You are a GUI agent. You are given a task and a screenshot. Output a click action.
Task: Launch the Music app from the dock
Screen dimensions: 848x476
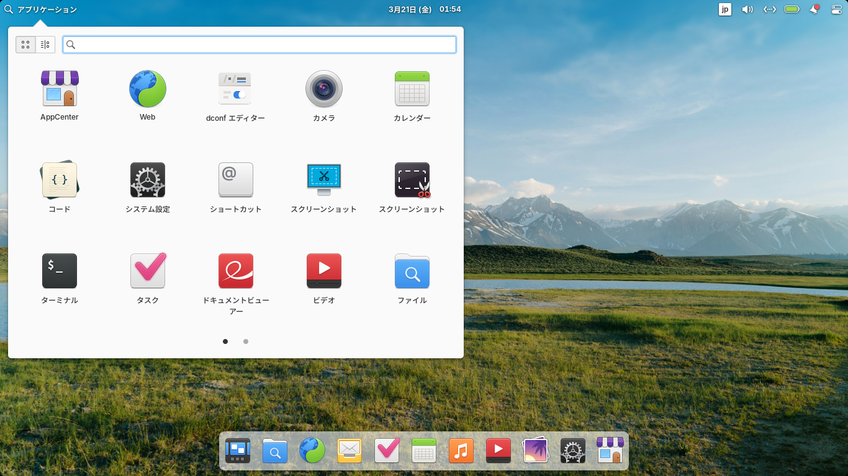point(461,451)
